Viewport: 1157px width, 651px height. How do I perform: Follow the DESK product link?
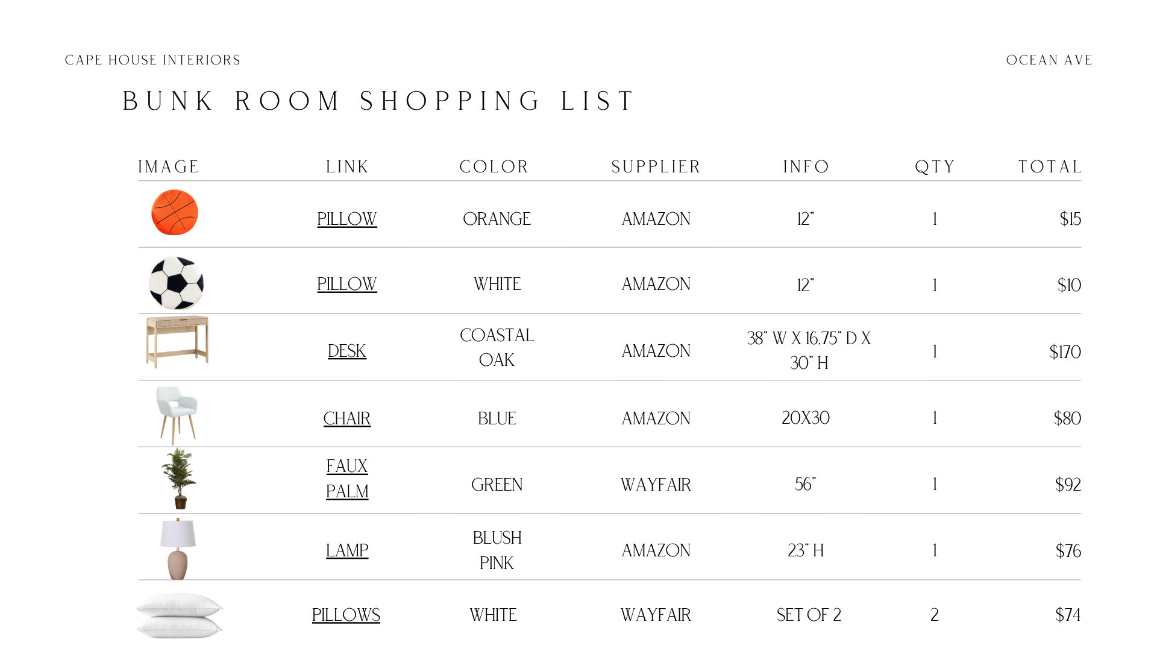click(347, 351)
